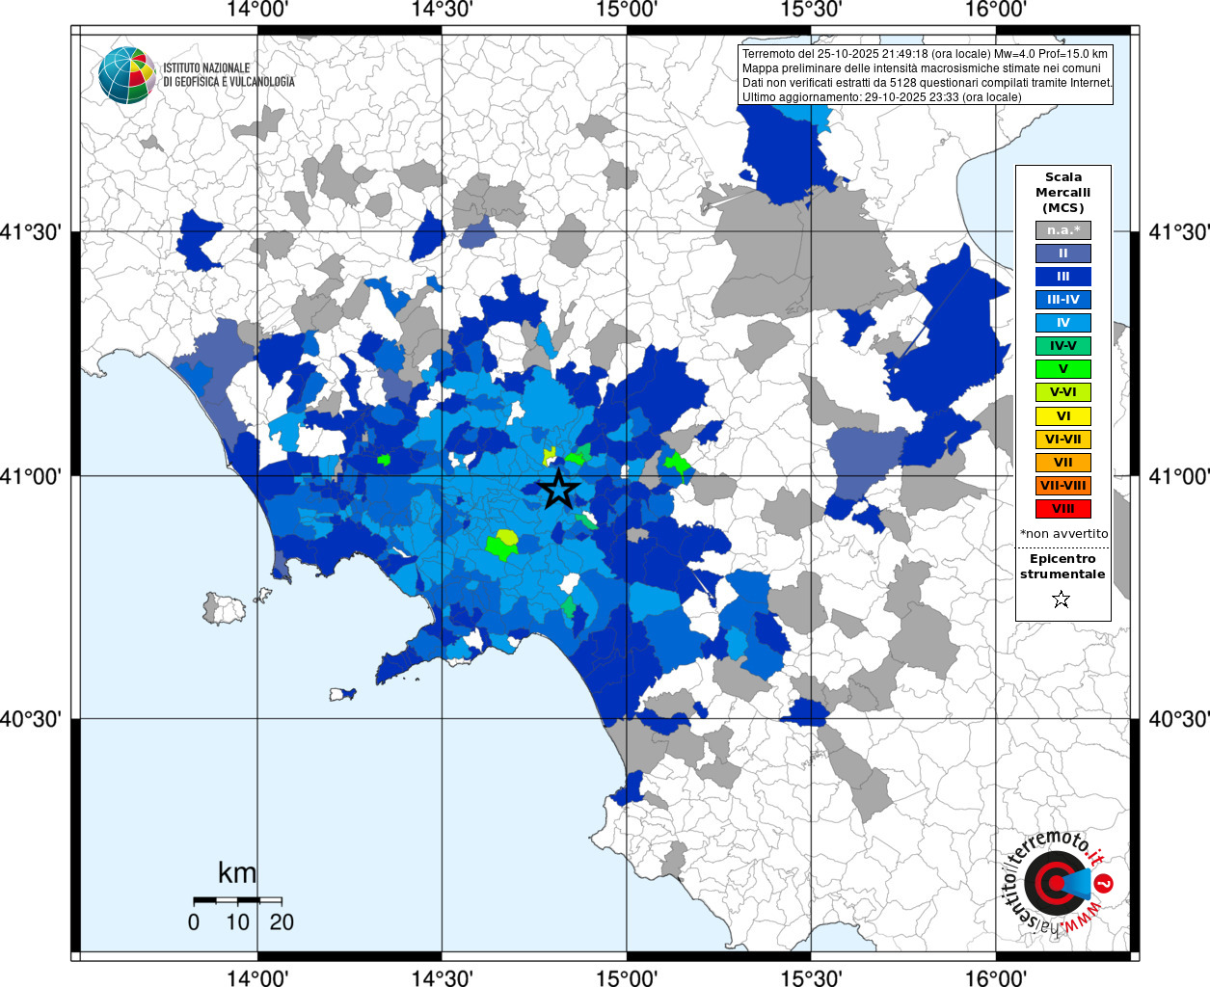Click 'ISTITUTO NAZIONALE DI GEOFISICA E VULCANOLOGIA' text

[x=229, y=75]
